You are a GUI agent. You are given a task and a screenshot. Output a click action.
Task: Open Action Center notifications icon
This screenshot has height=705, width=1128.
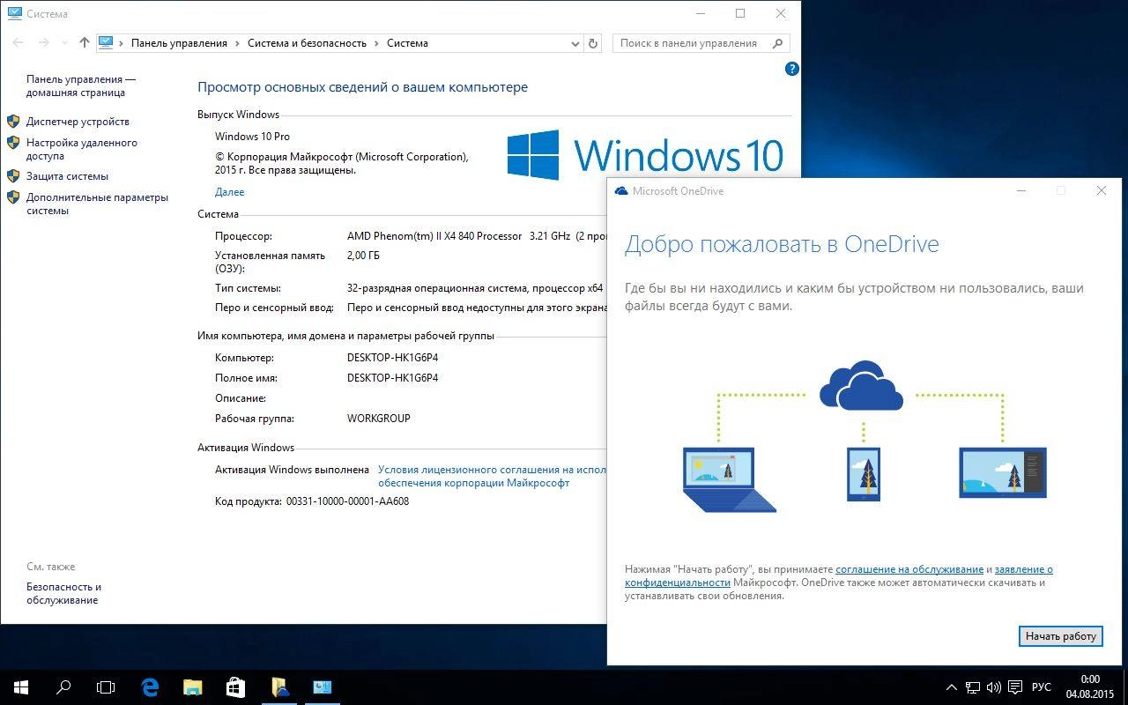point(1015,686)
